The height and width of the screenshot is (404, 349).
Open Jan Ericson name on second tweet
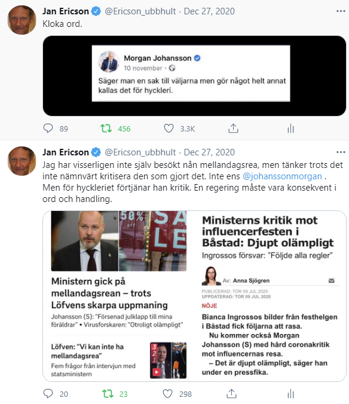(65, 152)
